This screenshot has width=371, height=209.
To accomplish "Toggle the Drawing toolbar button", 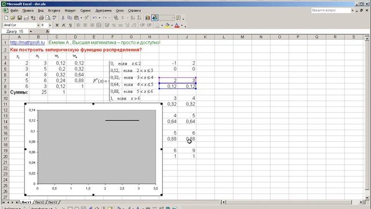I will coord(155,18).
